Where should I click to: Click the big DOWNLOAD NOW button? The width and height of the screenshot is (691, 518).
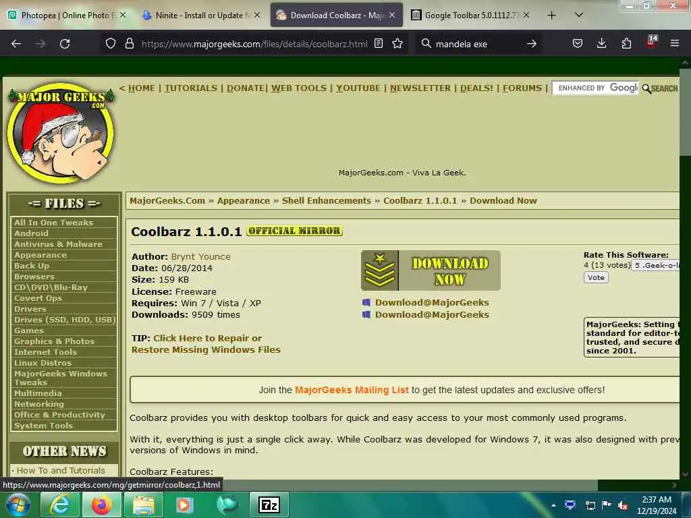pos(431,270)
